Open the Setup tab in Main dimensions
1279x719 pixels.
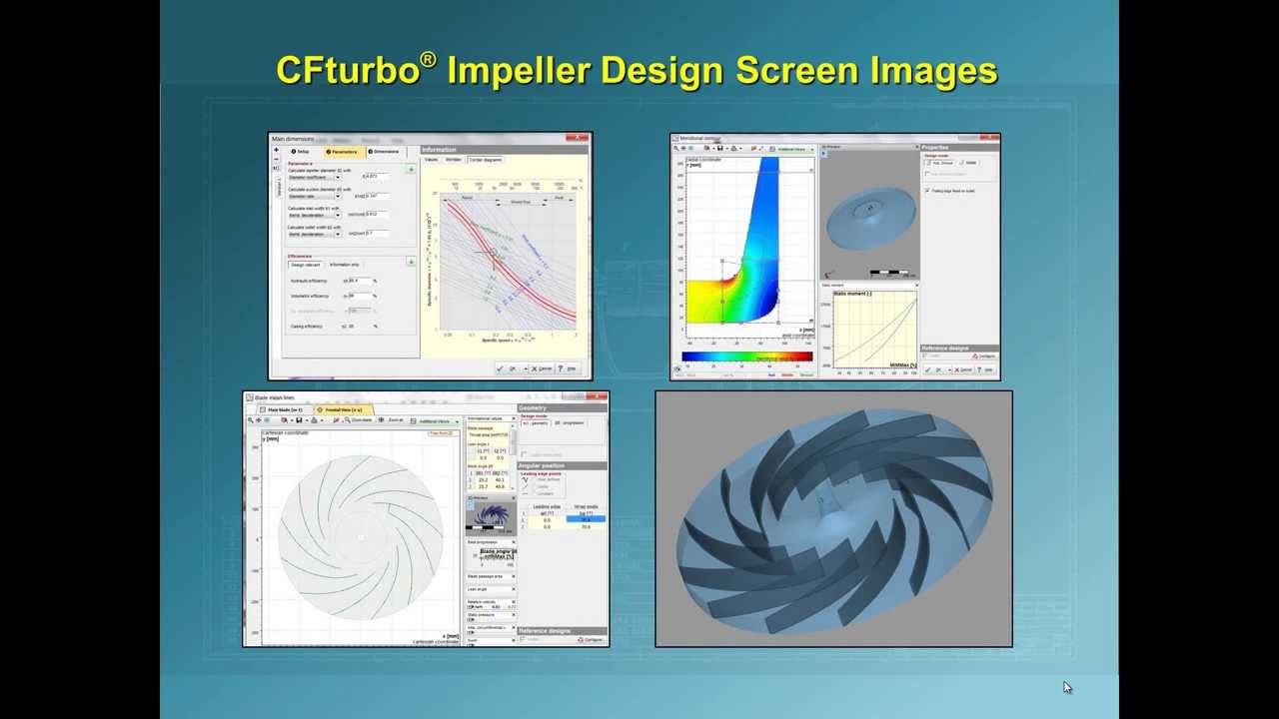pos(301,152)
